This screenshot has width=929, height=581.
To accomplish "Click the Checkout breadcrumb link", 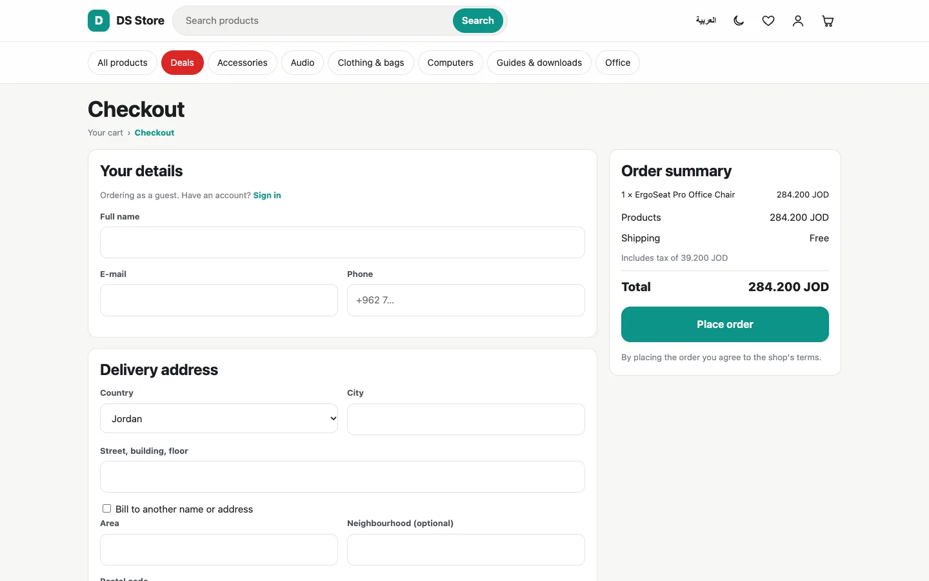I will (x=154, y=132).
